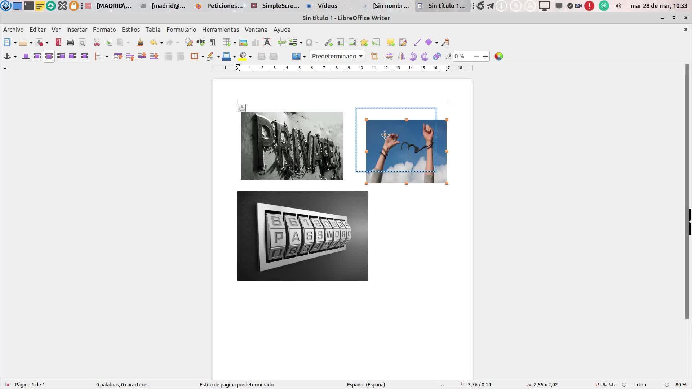Open the Formato menu
Viewport: 692px width, 389px height.
point(104,30)
